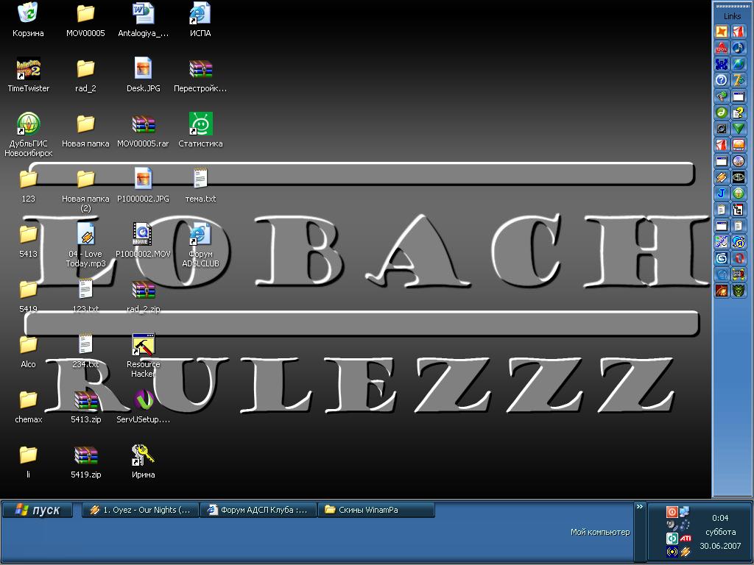754x565 pixels.
Task: Open the 123.txt file
Action: pyautogui.click(x=85, y=296)
